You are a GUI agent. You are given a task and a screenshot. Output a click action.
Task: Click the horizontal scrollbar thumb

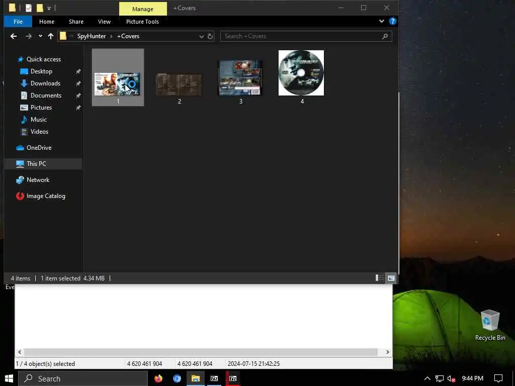pos(201,352)
